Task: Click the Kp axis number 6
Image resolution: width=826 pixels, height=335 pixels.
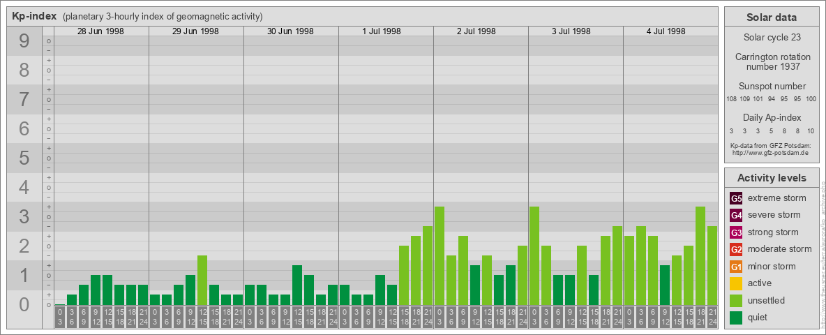Action: (24, 128)
